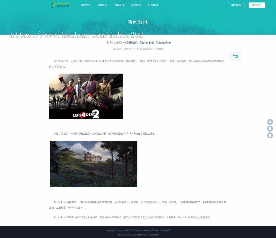
Task: Click the back arrow return icon
Action: (x=235, y=56)
